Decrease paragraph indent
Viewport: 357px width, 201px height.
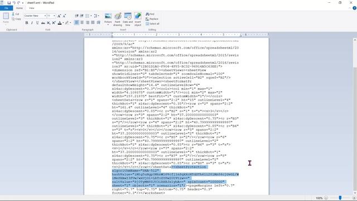tap(77, 16)
